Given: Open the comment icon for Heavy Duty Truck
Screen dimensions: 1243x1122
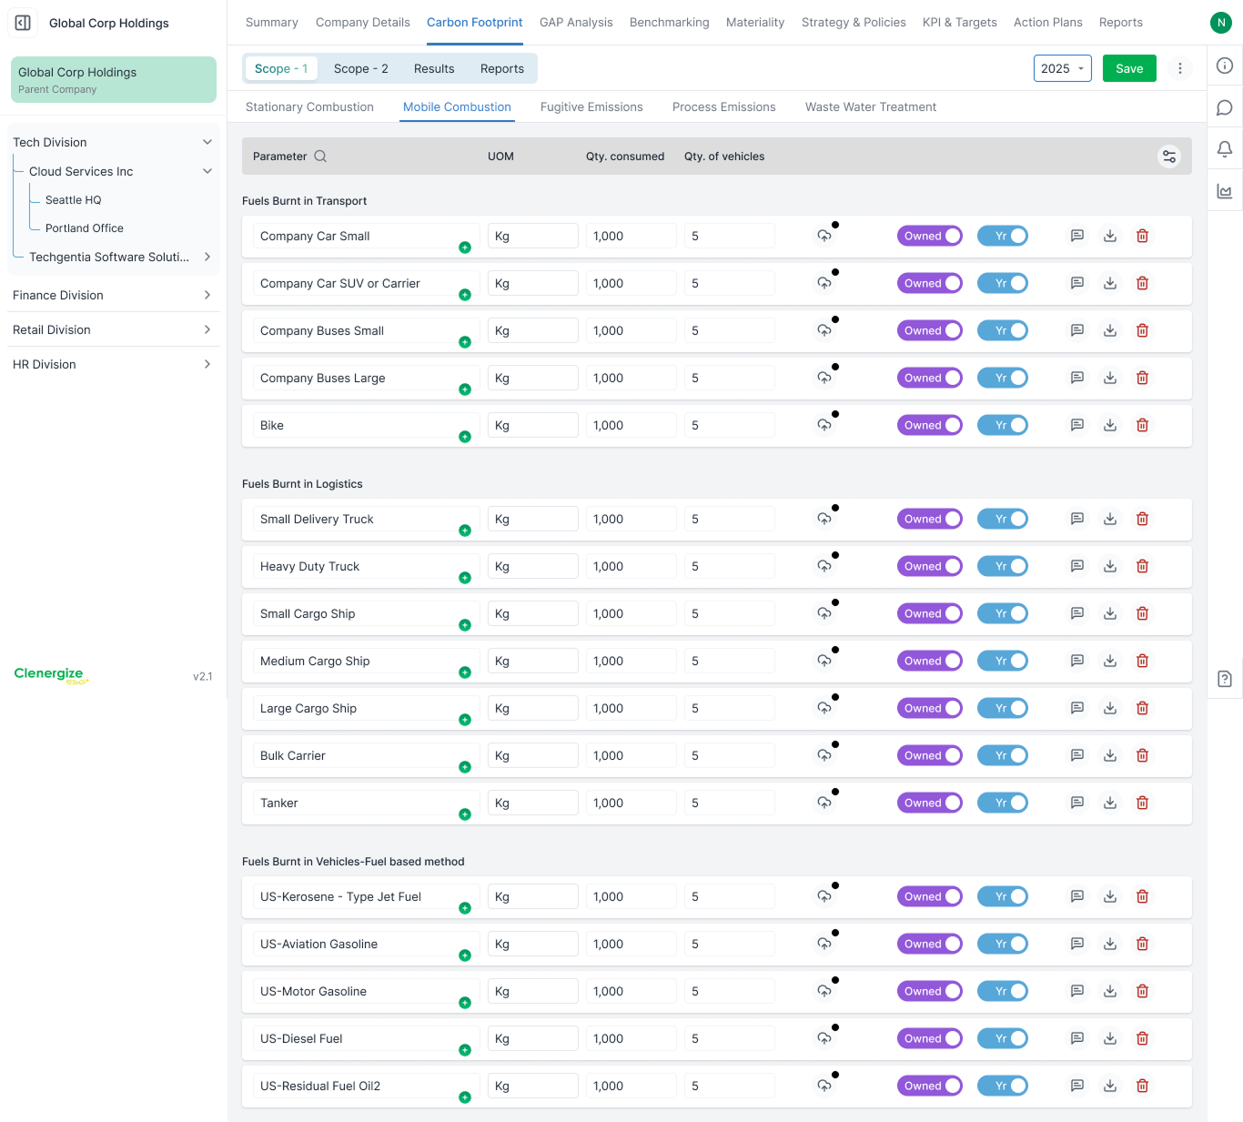Looking at the screenshot, I should click(1077, 566).
